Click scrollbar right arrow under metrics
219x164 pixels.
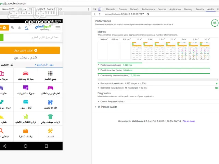tap(217, 80)
